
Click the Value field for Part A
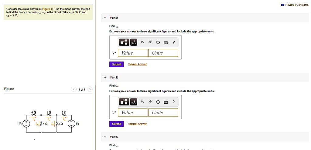coord(133,53)
